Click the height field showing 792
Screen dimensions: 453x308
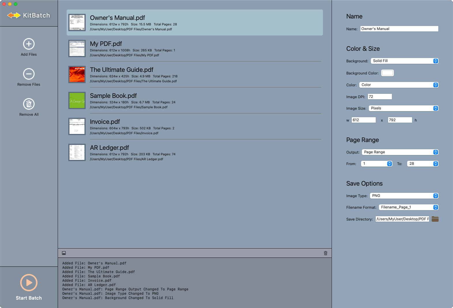point(400,120)
